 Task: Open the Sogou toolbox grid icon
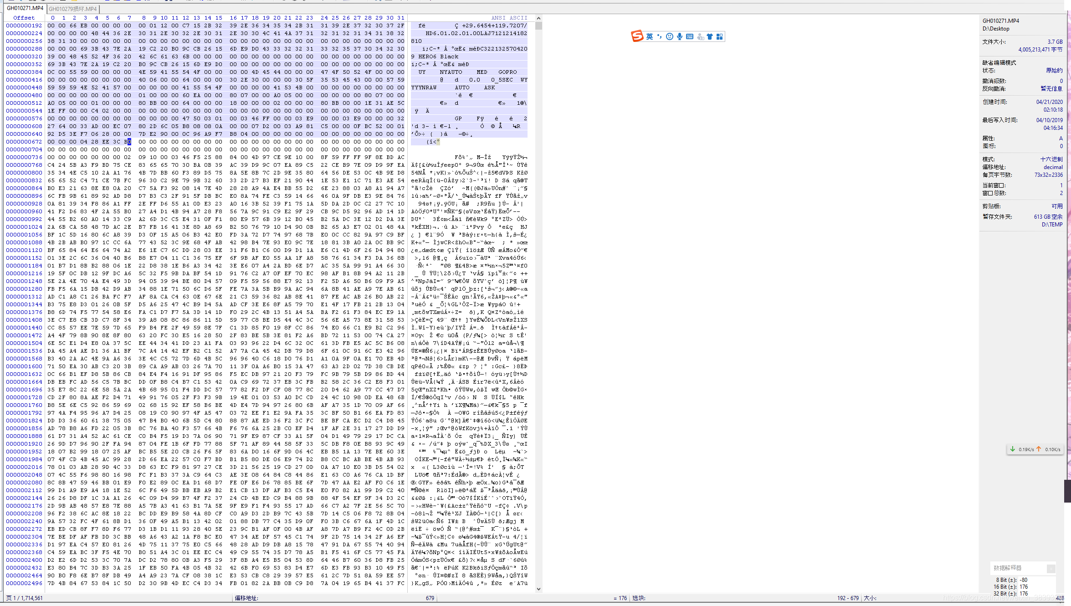click(719, 36)
